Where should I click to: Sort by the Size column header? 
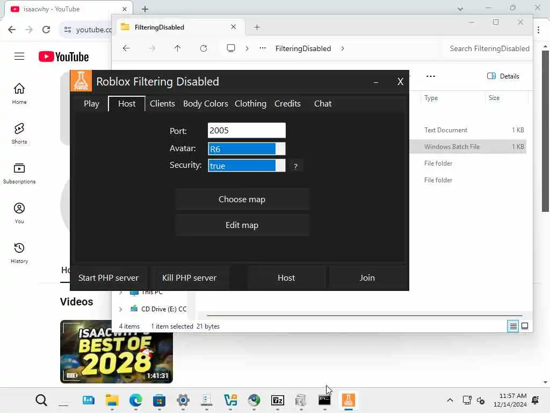point(507,98)
